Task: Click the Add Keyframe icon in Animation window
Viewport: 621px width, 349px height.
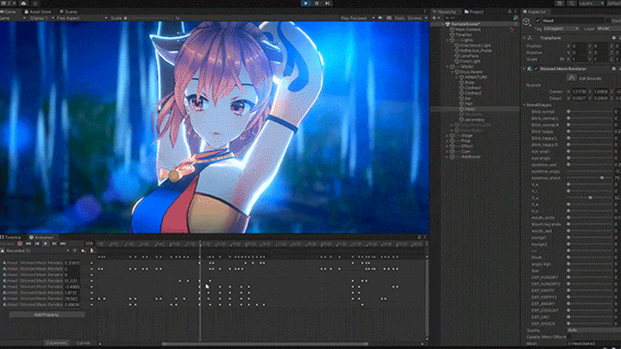Action: (x=83, y=251)
